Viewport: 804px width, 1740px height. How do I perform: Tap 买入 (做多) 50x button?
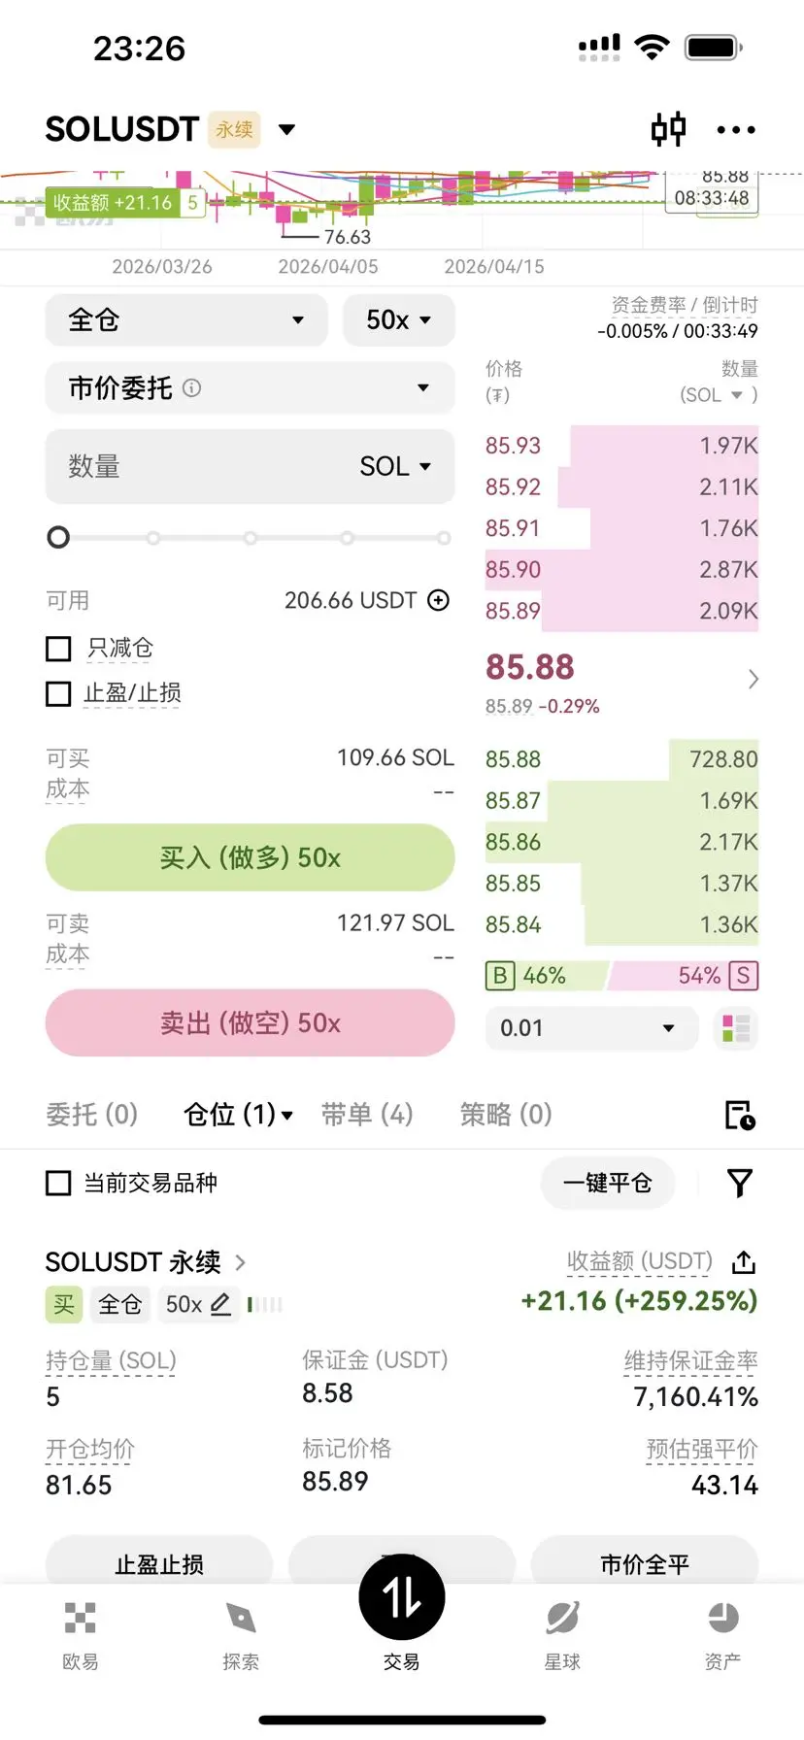(250, 857)
